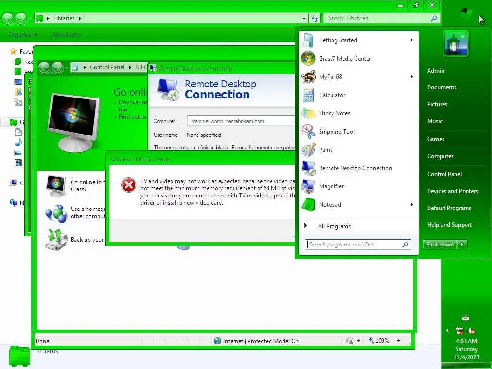Viewport: 492px width, 369px height.
Task: Open the Shut down options arrow
Action: coord(463,245)
